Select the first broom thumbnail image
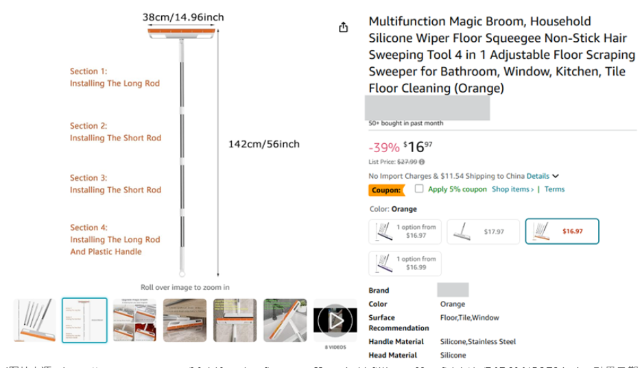Screen dimensions: 642x368 click(x=34, y=320)
